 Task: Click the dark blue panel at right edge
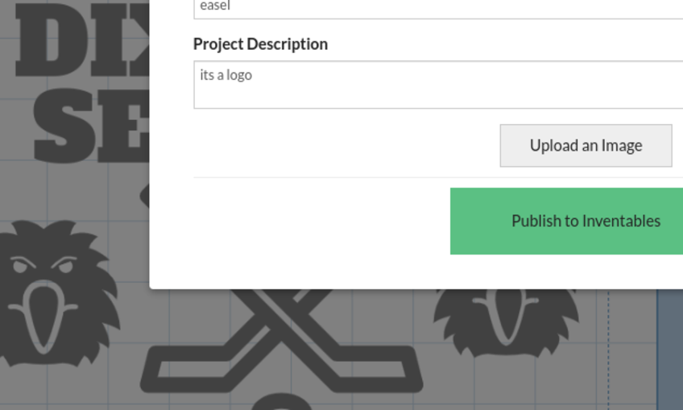(670, 346)
